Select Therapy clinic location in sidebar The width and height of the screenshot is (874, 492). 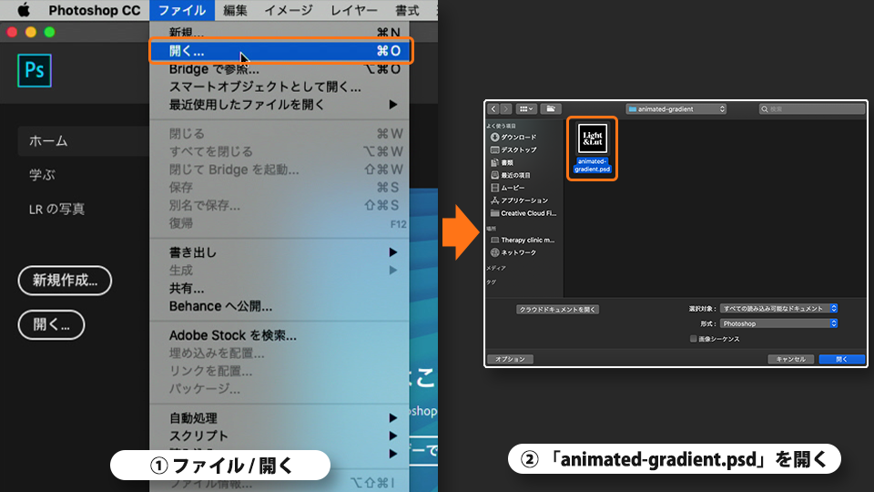click(x=523, y=240)
